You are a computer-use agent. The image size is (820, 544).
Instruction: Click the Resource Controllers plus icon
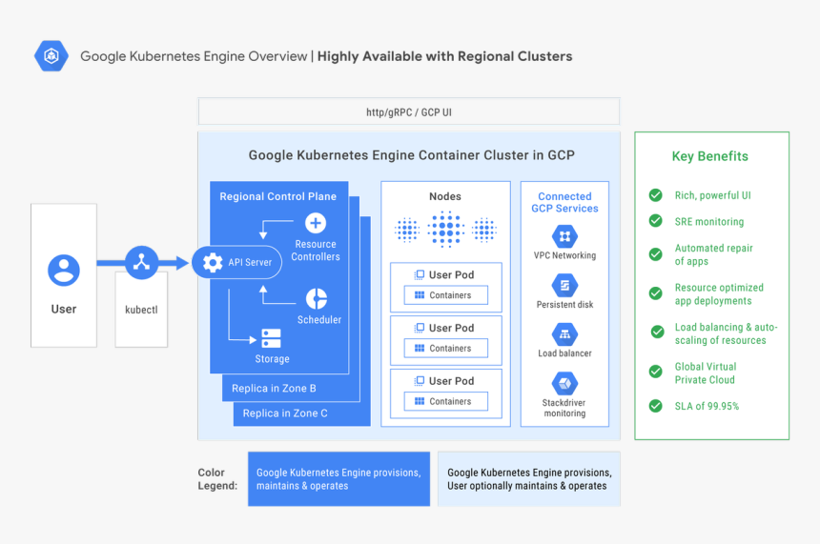point(316,223)
